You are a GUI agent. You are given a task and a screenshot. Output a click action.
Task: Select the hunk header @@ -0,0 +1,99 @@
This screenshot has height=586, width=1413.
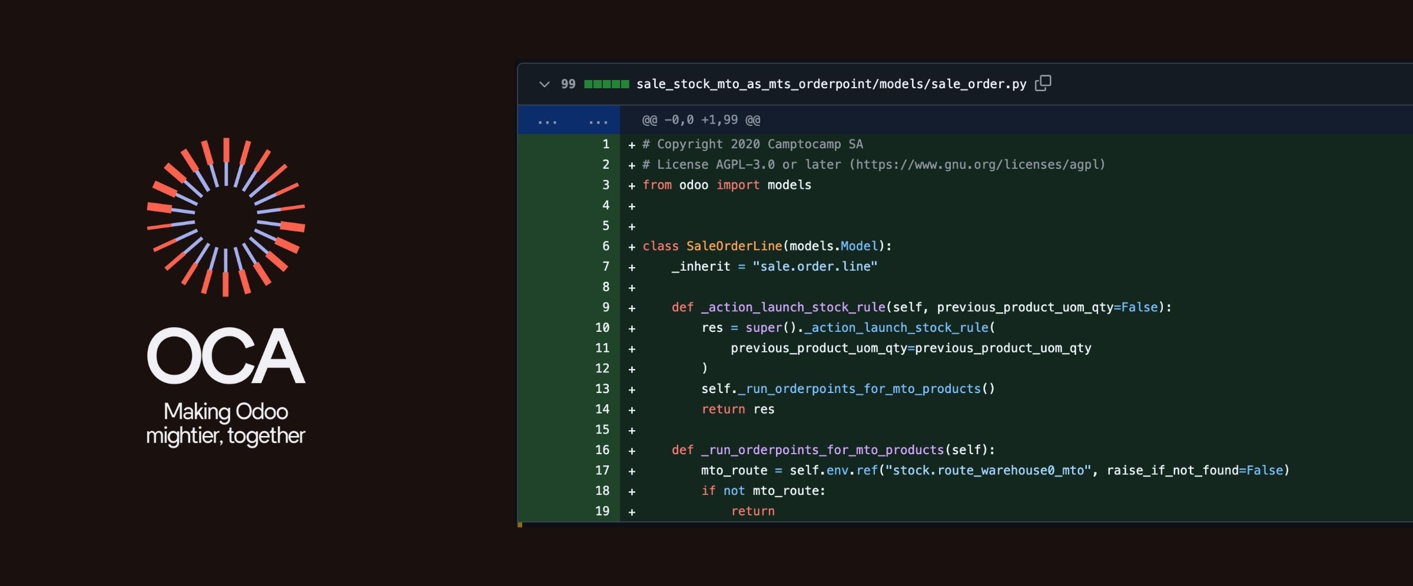click(701, 120)
